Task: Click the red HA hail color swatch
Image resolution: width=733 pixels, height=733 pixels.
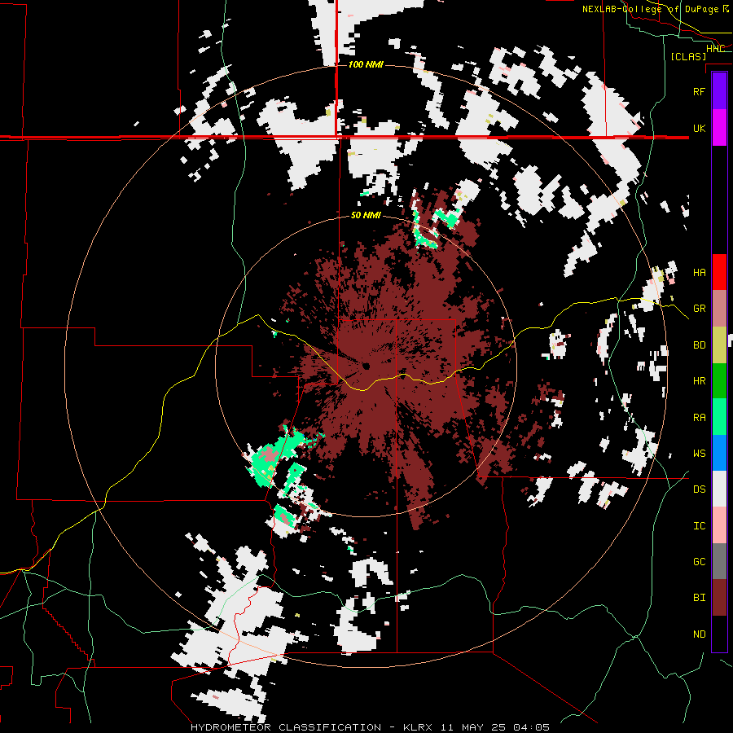Action: [x=719, y=272]
